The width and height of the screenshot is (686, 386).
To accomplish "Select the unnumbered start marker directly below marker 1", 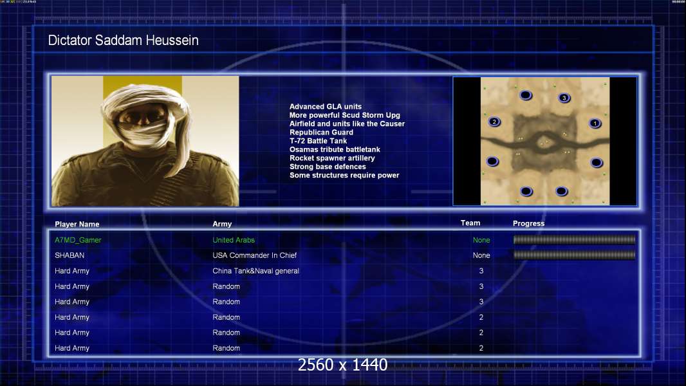I will [597, 162].
